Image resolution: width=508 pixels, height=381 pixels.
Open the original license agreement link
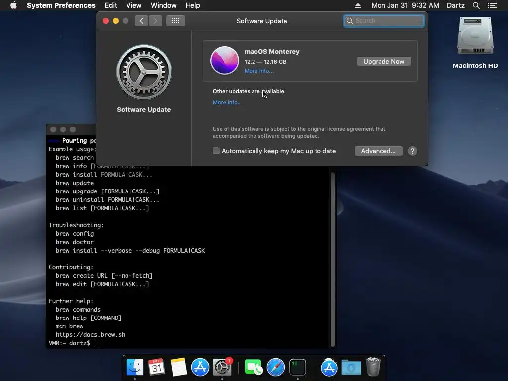point(340,129)
